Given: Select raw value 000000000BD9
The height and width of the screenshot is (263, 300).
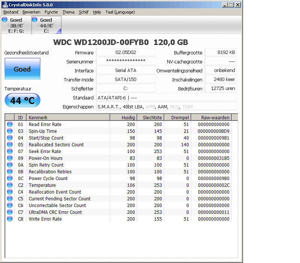Looking at the screenshot, I should (213, 131).
